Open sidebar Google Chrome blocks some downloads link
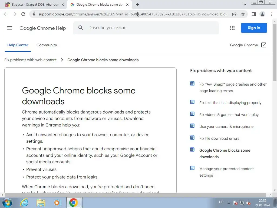This screenshot has height=208, width=277. pos(225,154)
